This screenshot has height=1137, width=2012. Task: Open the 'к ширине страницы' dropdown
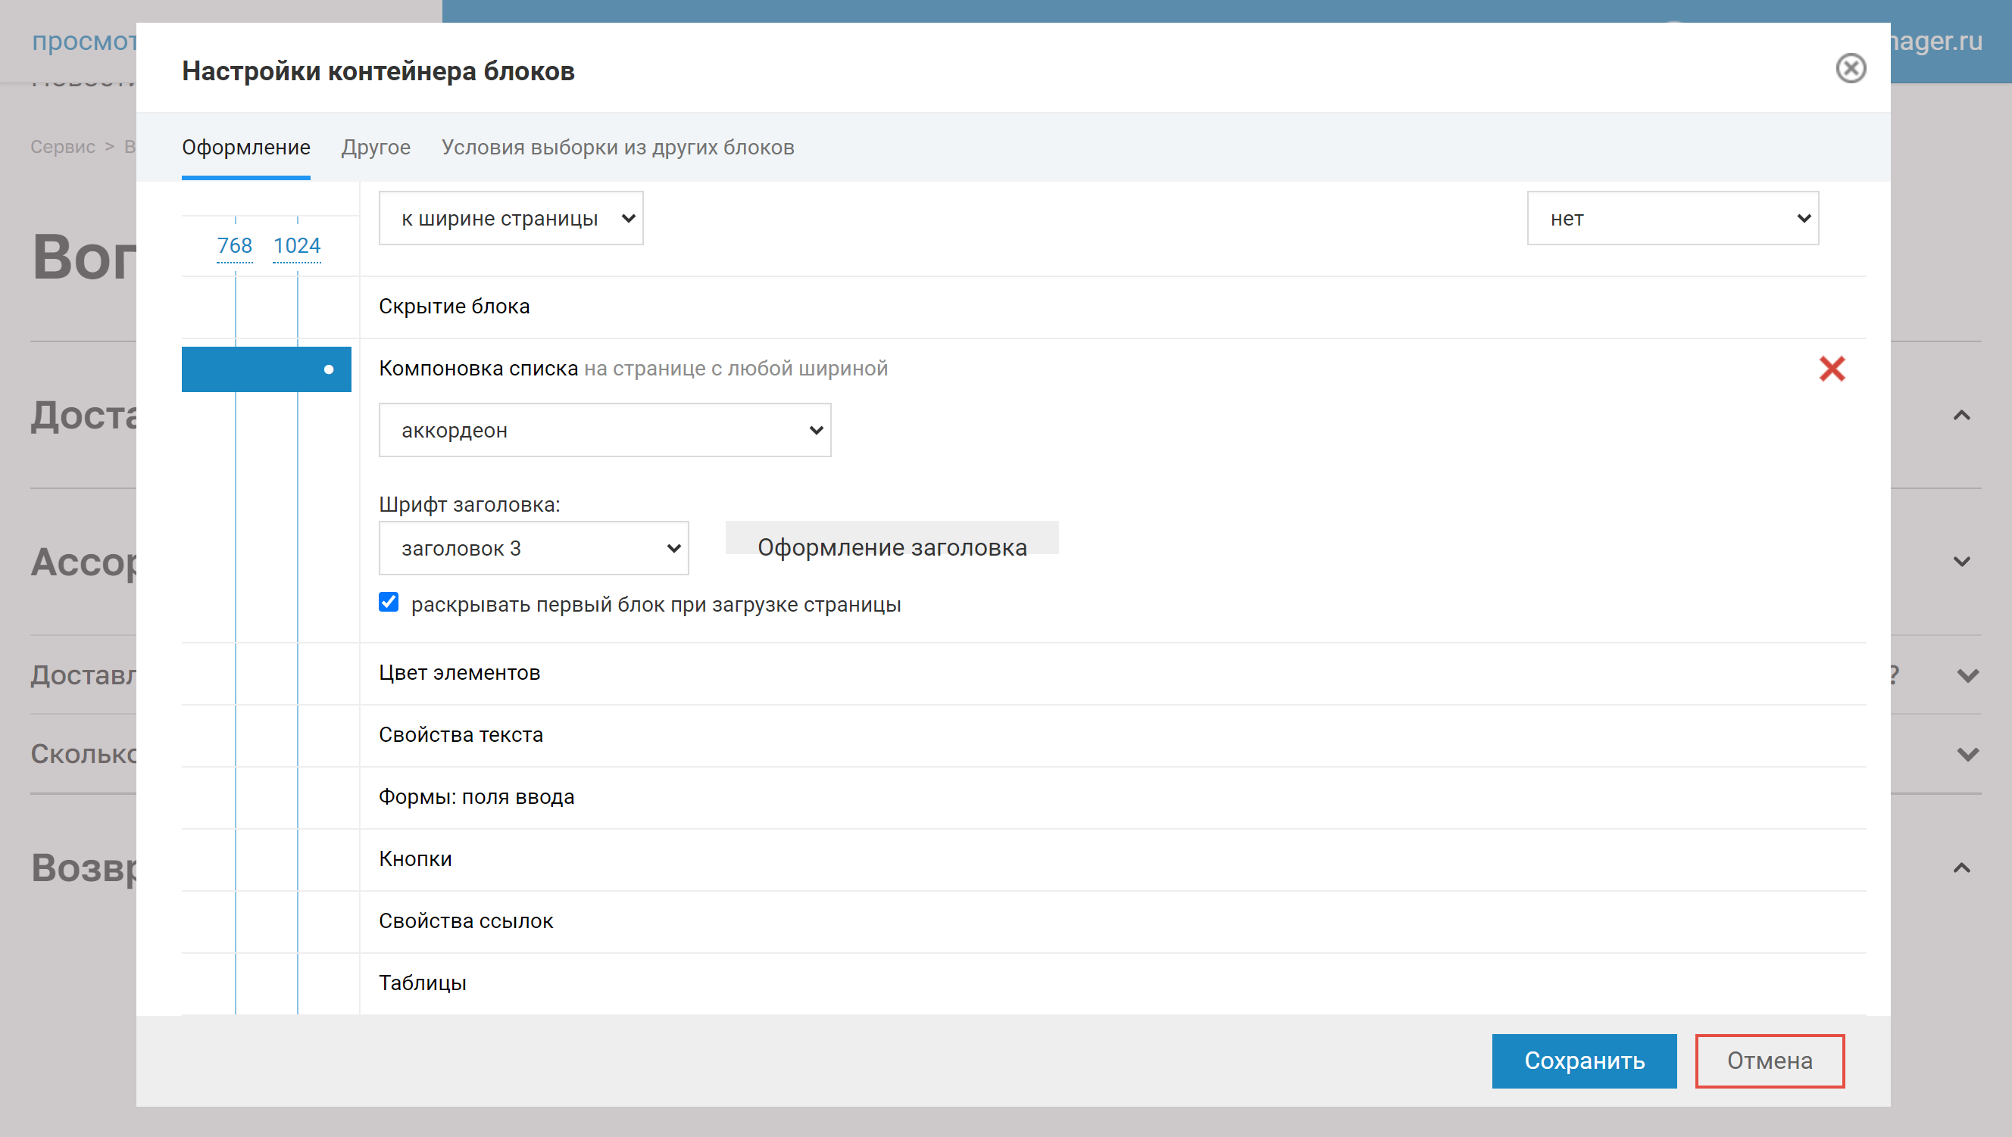[511, 219]
